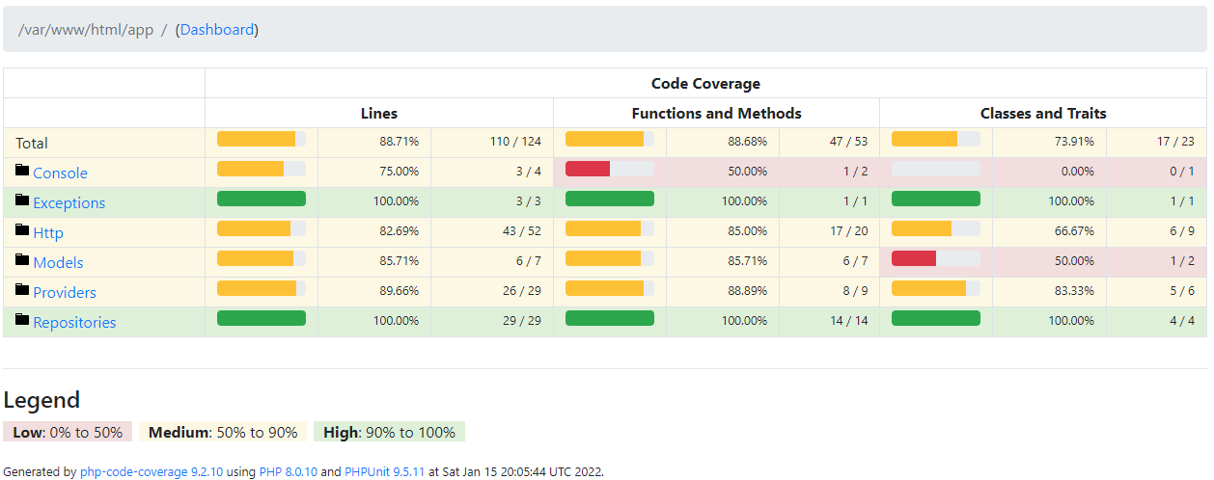This screenshot has height=480, width=1214.
Task: Click the Lines column header
Action: pos(379,113)
